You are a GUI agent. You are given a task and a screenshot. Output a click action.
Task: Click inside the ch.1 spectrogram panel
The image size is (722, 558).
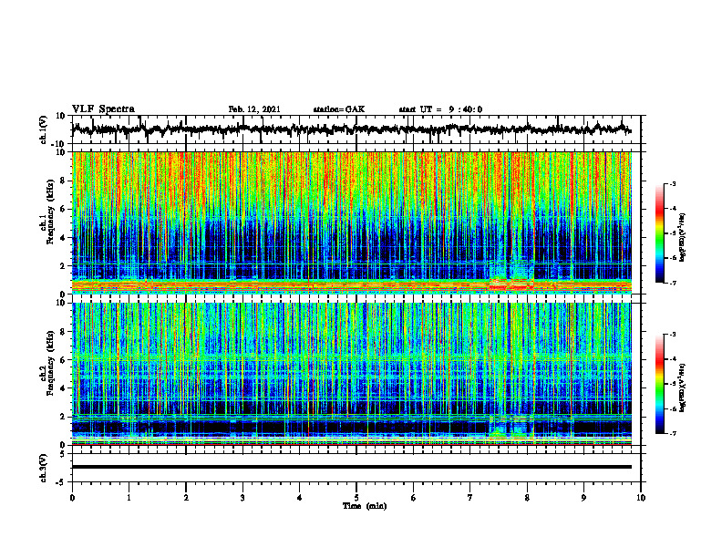[352, 222]
